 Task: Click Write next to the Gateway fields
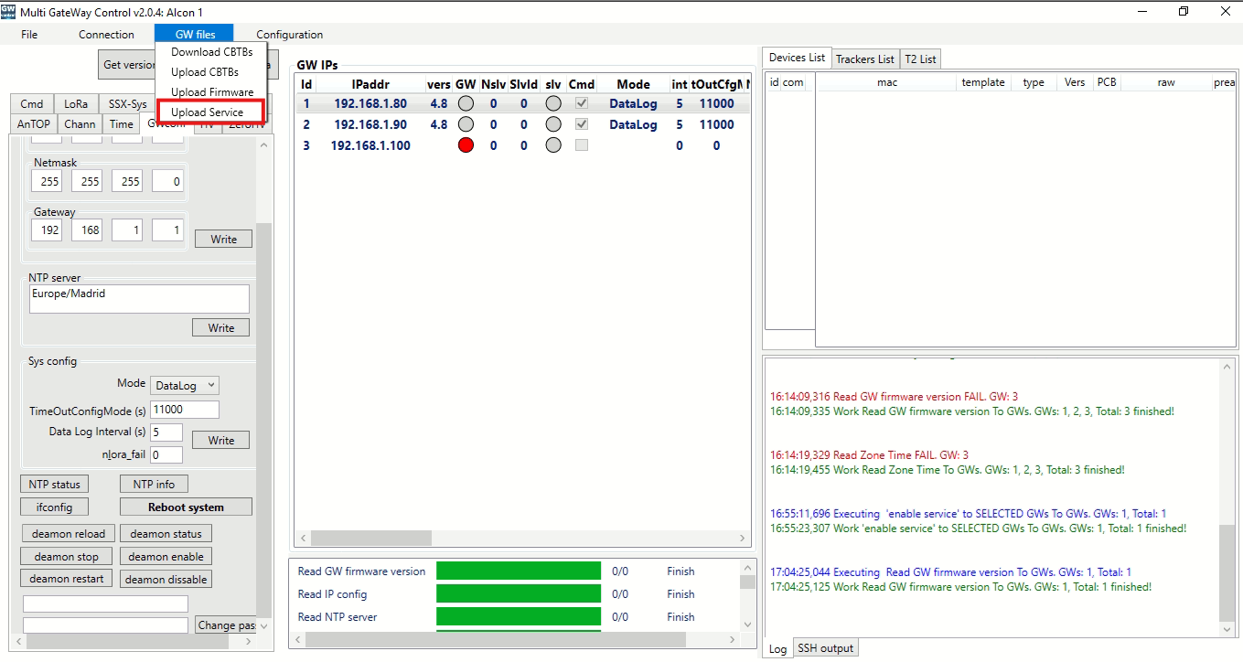(223, 240)
